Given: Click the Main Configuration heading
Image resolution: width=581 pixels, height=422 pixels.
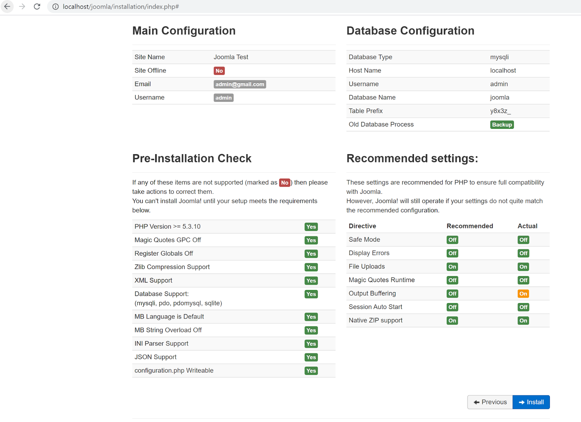Looking at the screenshot, I should tap(184, 31).
